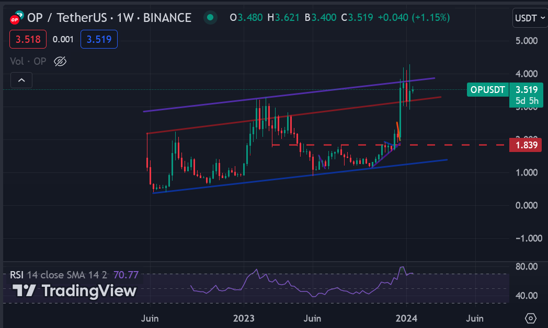
Task: Click the 0.000 price scale value
Action: 527,205
